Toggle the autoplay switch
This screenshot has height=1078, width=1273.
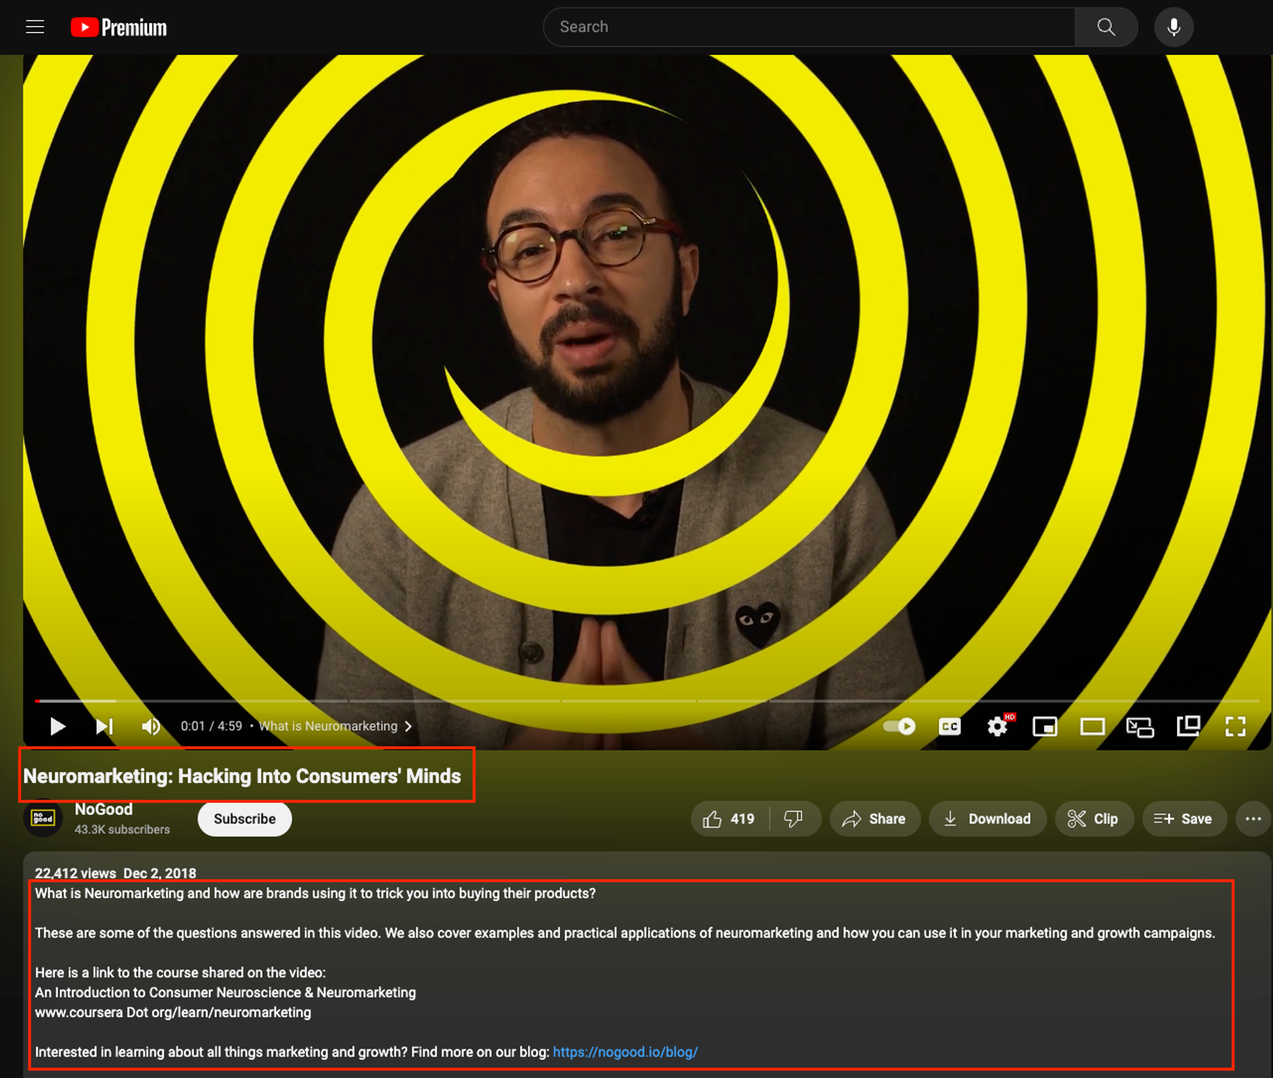(x=899, y=726)
